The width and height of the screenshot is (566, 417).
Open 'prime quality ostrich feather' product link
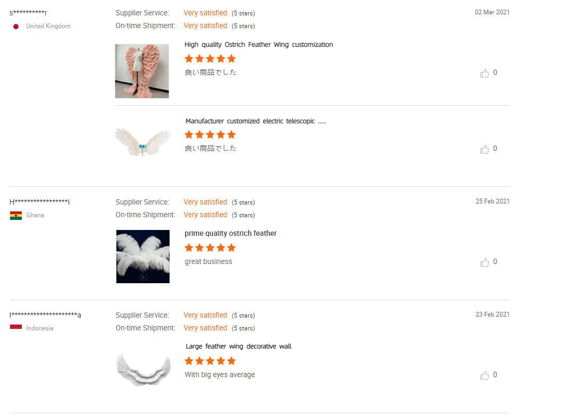(x=231, y=233)
